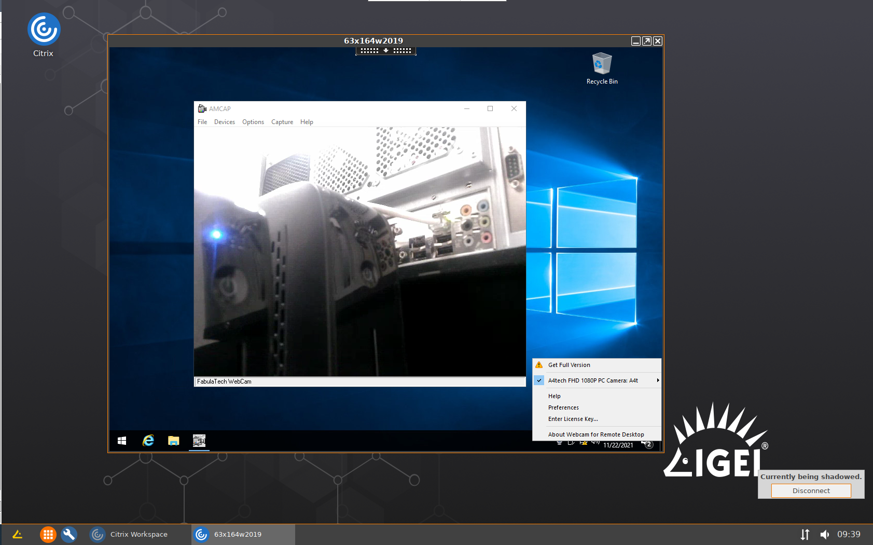The image size is (873, 545).
Task: Close the AMCAP window
Action: (514, 108)
